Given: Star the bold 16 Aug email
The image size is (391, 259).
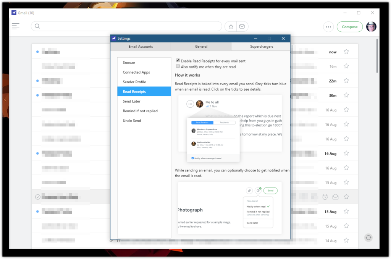Looking at the screenshot, I should click(x=346, y=153).
